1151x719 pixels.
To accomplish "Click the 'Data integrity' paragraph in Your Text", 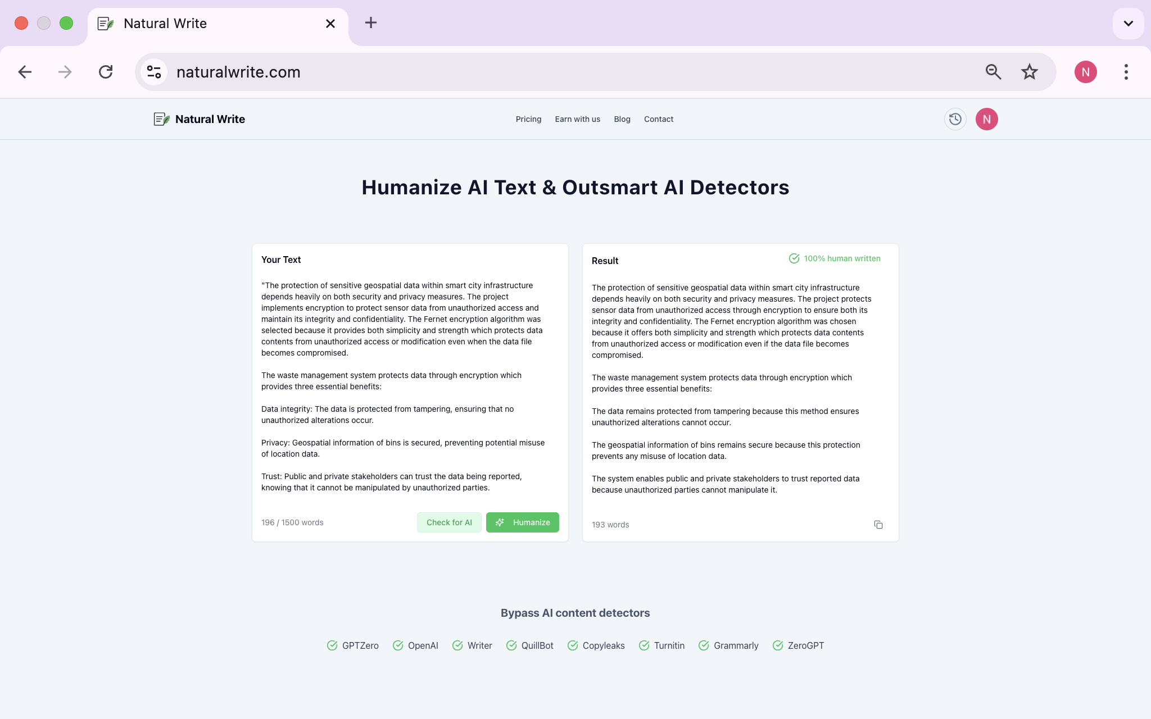I will click(388, 415).
